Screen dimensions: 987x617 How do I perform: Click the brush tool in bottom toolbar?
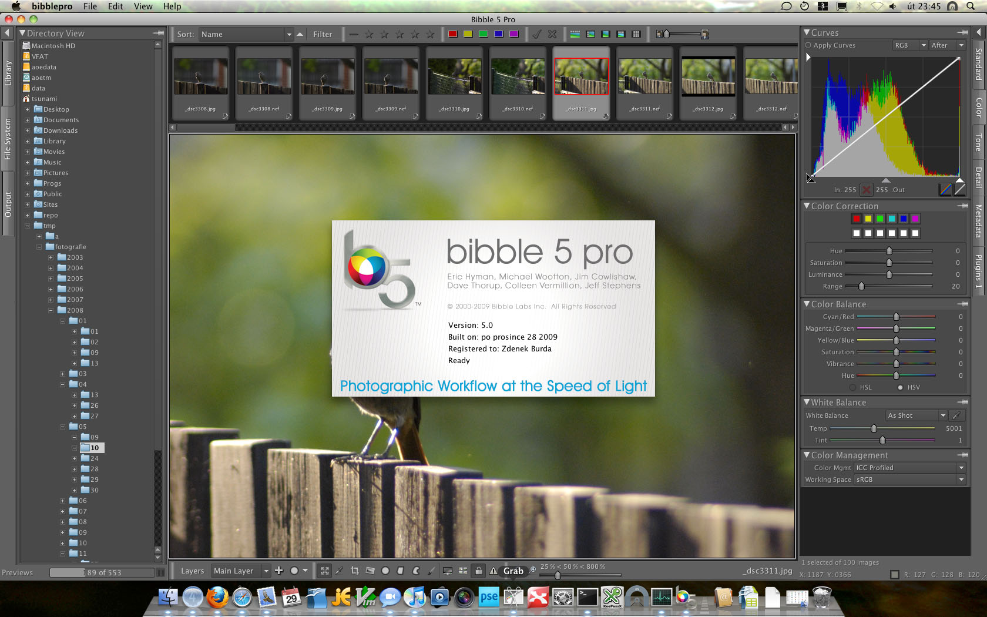click(x=431, y=571)
